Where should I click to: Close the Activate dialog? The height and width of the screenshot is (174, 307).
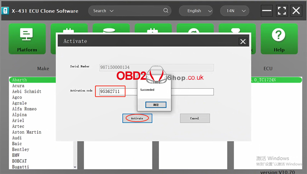coord(243,41)
